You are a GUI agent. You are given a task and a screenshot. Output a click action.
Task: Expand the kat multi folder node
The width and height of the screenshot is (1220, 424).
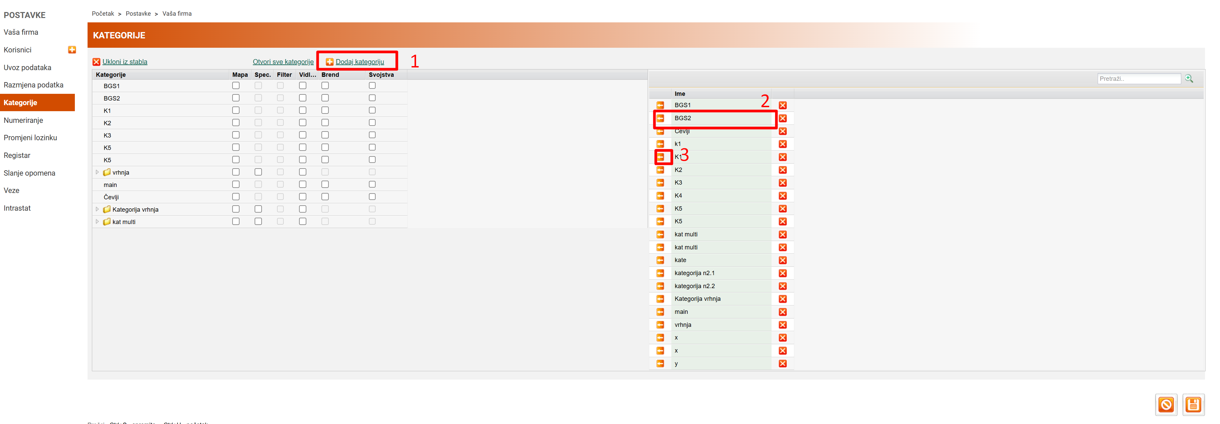[x=98, y=221]
